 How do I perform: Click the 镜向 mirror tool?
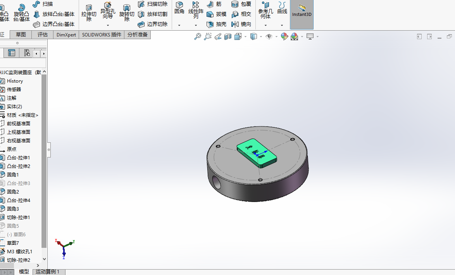pos(241,24)
